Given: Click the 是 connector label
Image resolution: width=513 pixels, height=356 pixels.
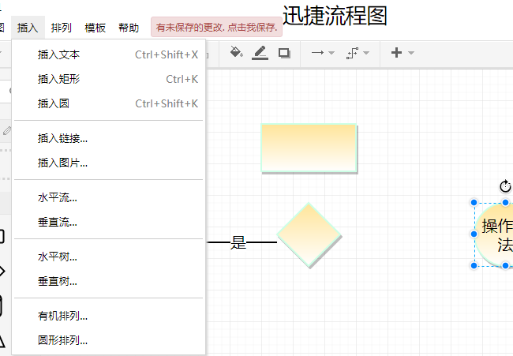Looking at the screenshot, I should [x=238, y=242].
